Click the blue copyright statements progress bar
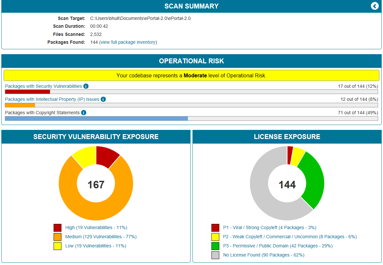This screenshot has height=265, width=383. click(96, 118)
